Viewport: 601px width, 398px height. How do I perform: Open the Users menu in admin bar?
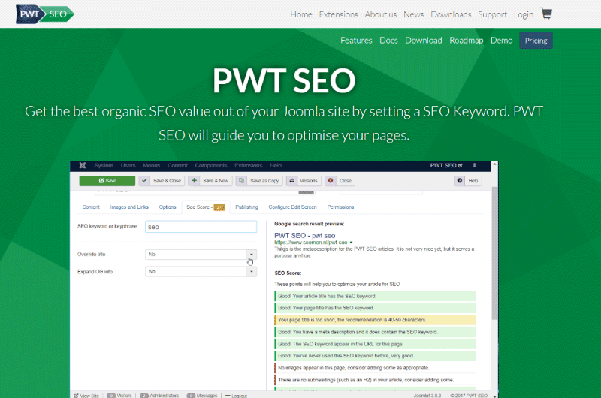coord(128,165)
